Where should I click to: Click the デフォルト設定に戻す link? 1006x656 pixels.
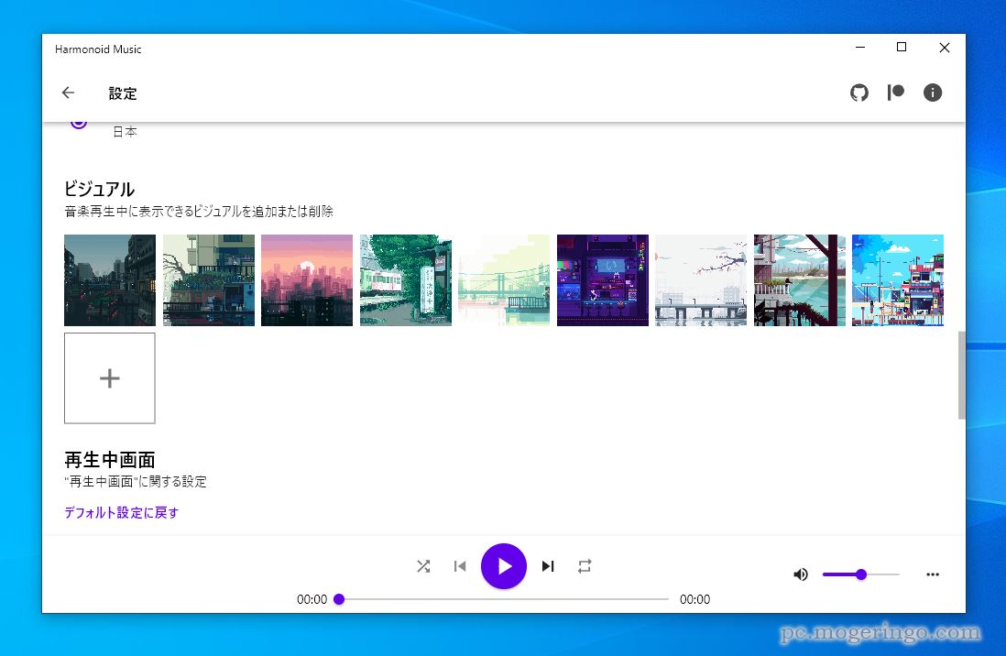click(121, 512)
